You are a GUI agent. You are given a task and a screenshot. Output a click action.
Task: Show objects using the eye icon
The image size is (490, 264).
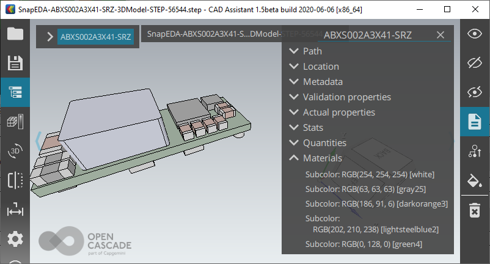[474, 34]
